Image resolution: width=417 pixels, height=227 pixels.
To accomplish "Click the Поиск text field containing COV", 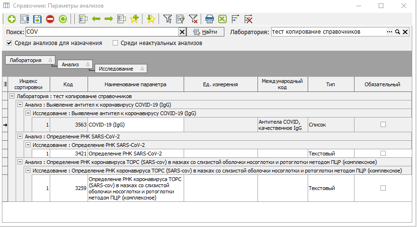I will [101, 32].
